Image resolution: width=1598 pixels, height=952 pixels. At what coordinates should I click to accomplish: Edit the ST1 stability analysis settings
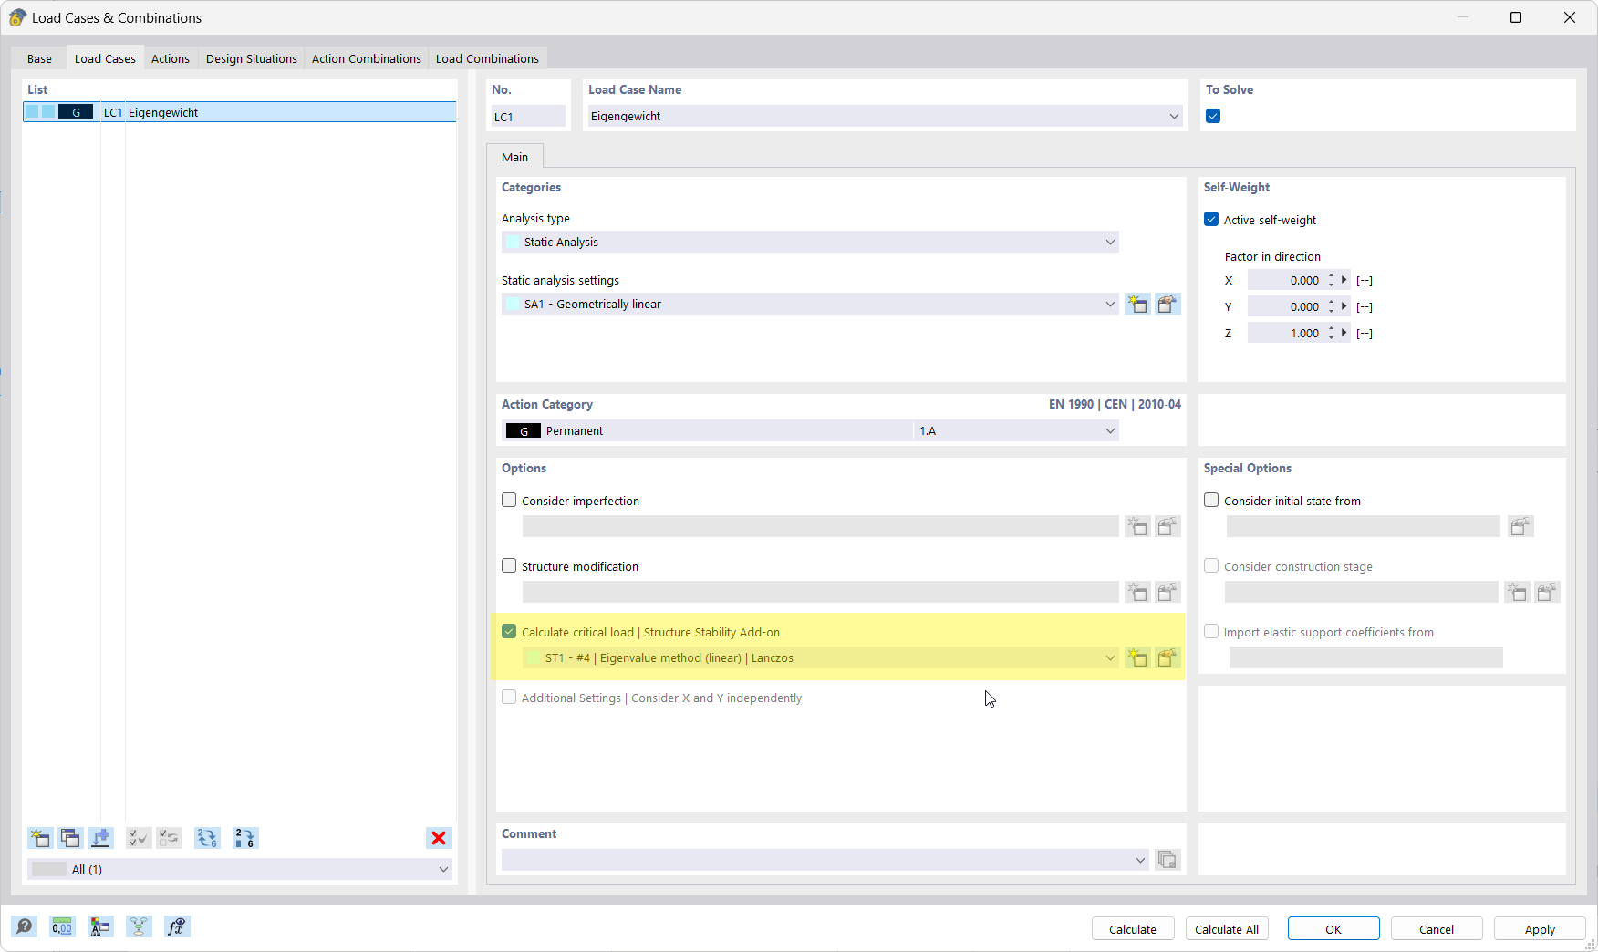(1168, 657)
